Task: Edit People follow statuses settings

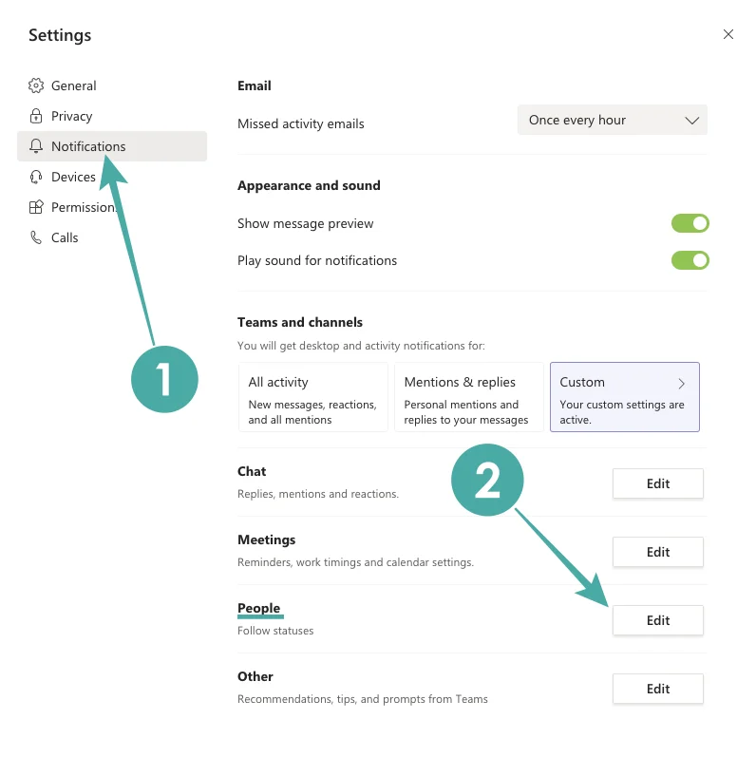Action: tap(658, 620)
